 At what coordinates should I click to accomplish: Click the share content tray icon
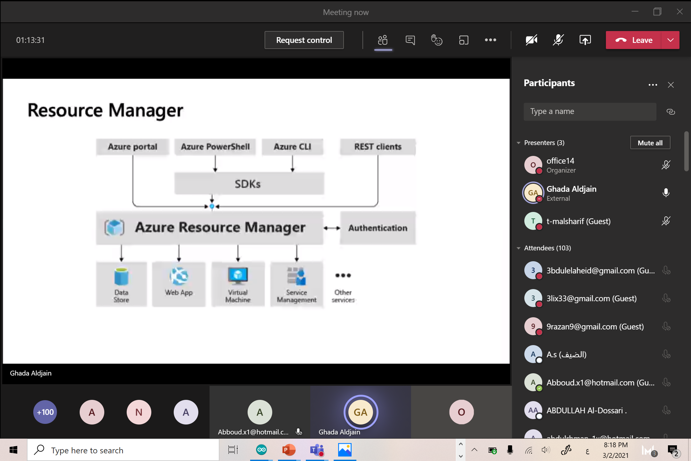[x=585, y=40]
